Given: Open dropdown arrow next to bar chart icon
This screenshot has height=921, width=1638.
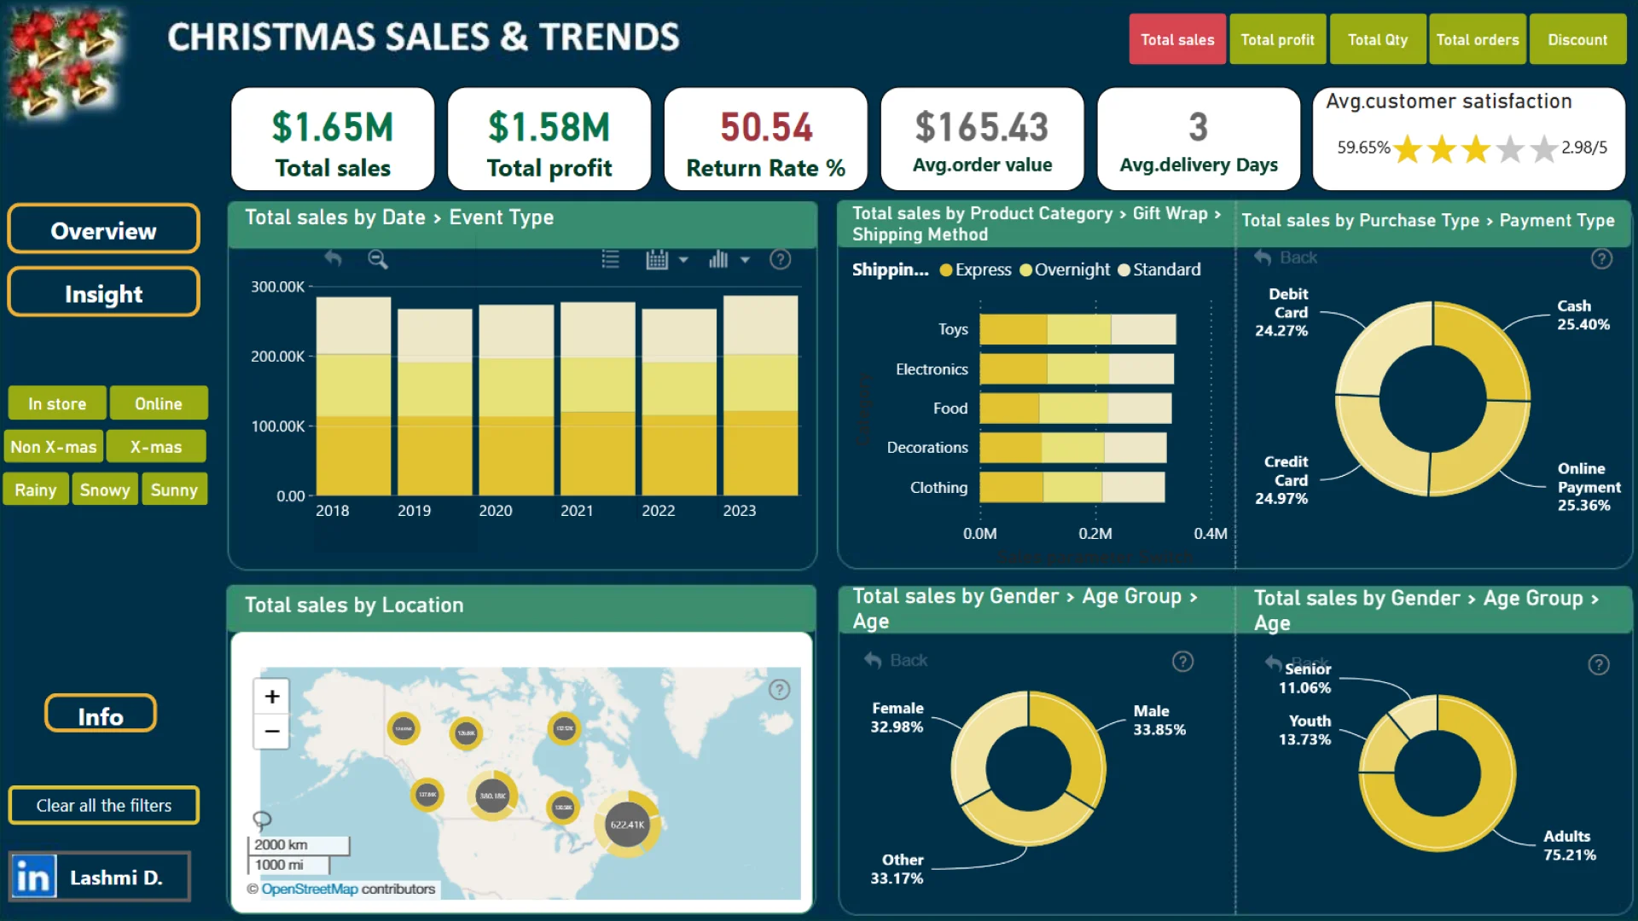Looking at the screenshot, I should click(x=745, y=259).
